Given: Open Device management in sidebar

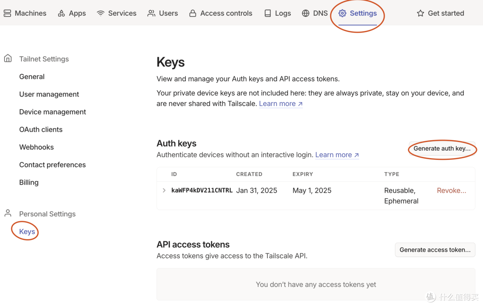Looking at the screenshot, I should pos(52,112).
